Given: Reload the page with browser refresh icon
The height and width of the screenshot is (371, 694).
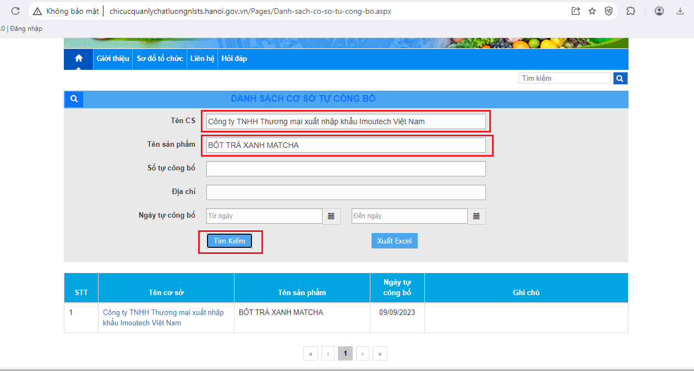Looking at the screenshot, I should tap(15, 11).
